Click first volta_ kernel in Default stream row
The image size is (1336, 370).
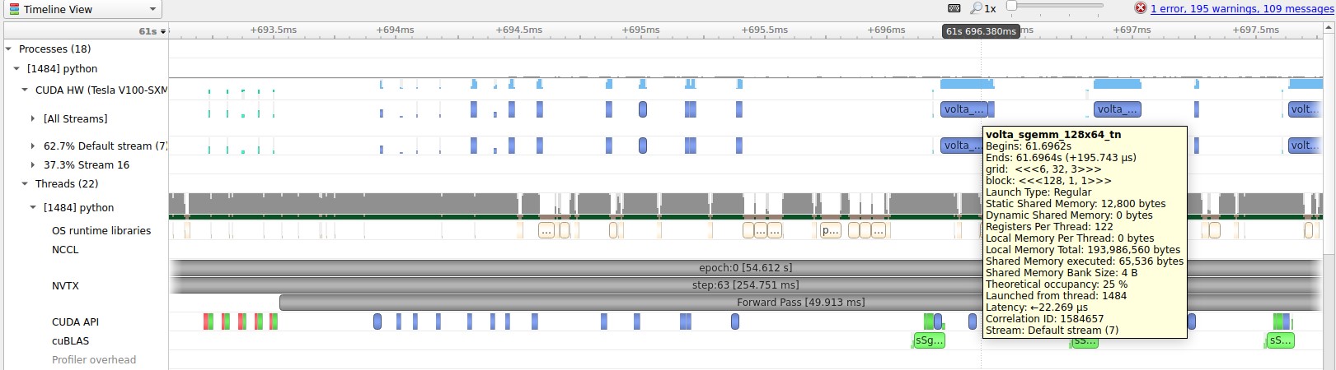pyautogui.click(x=963, y=146)
